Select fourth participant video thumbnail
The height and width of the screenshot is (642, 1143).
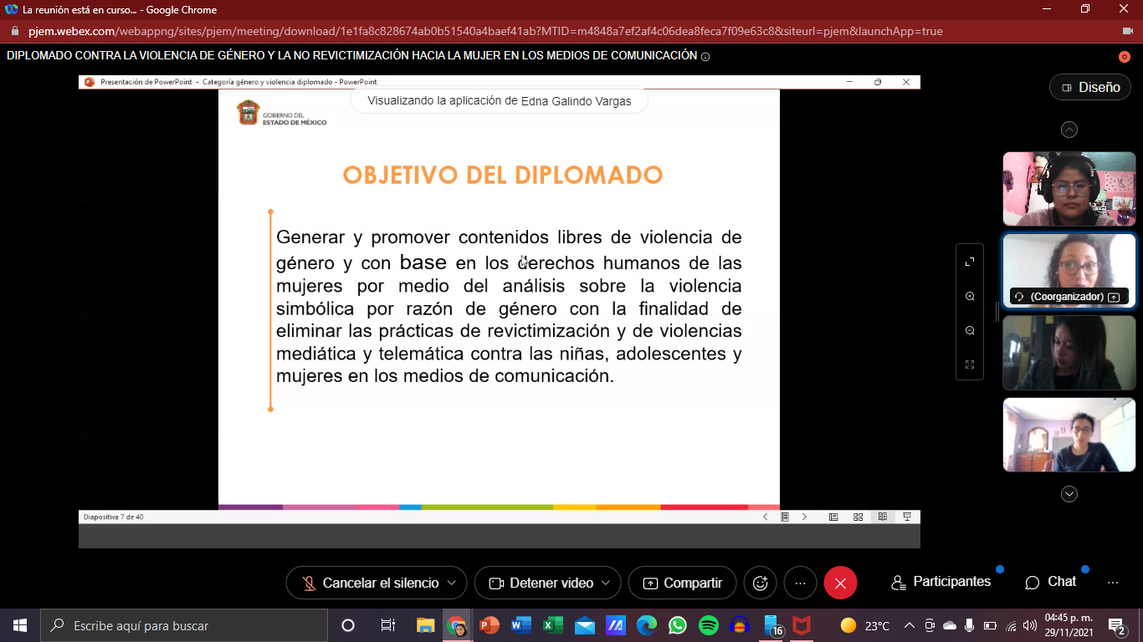1069,435
